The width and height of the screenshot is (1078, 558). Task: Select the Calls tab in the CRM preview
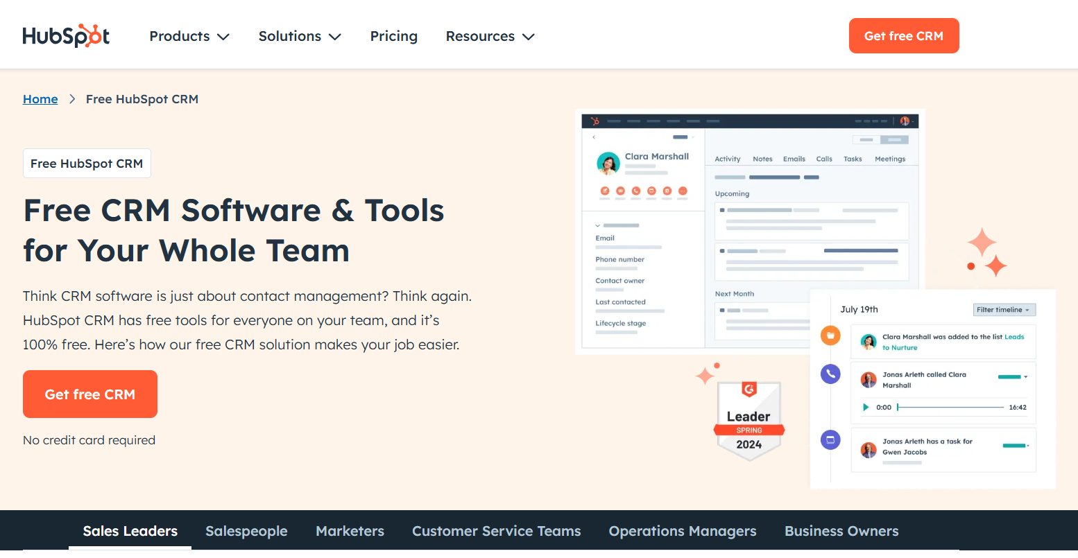(x=824, y=159)
